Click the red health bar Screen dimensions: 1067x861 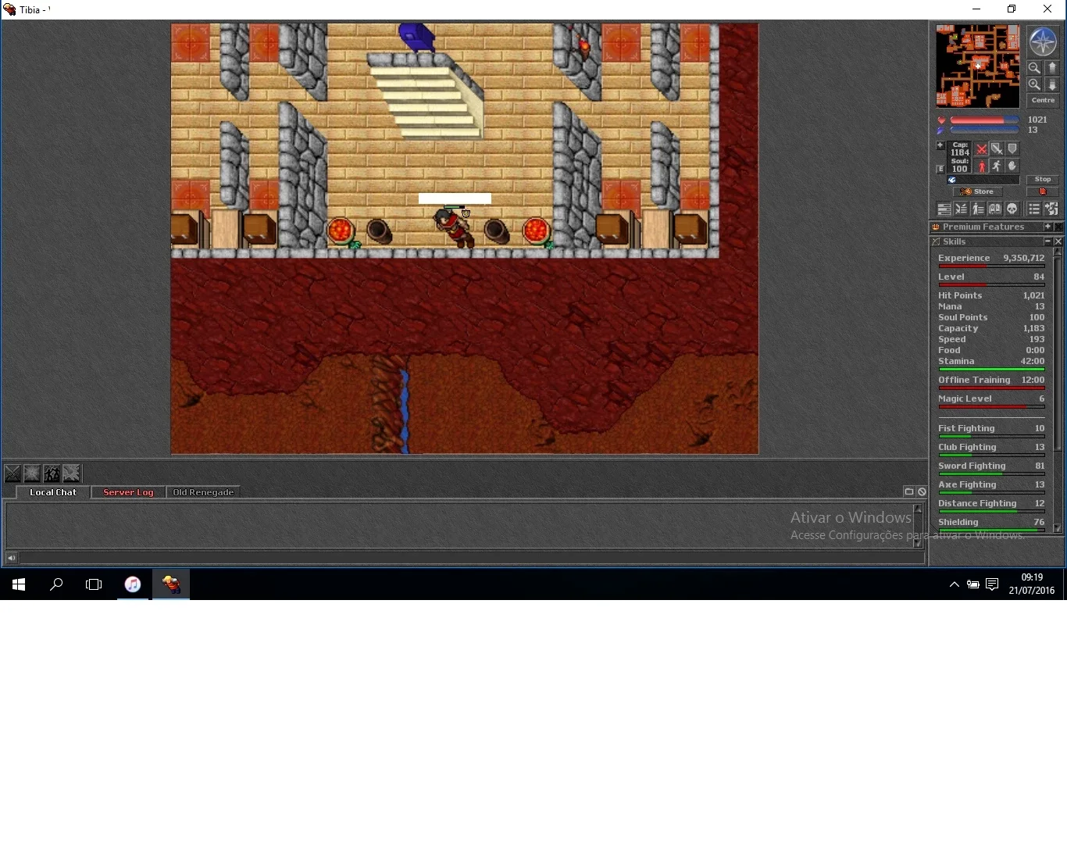[985, 120]
